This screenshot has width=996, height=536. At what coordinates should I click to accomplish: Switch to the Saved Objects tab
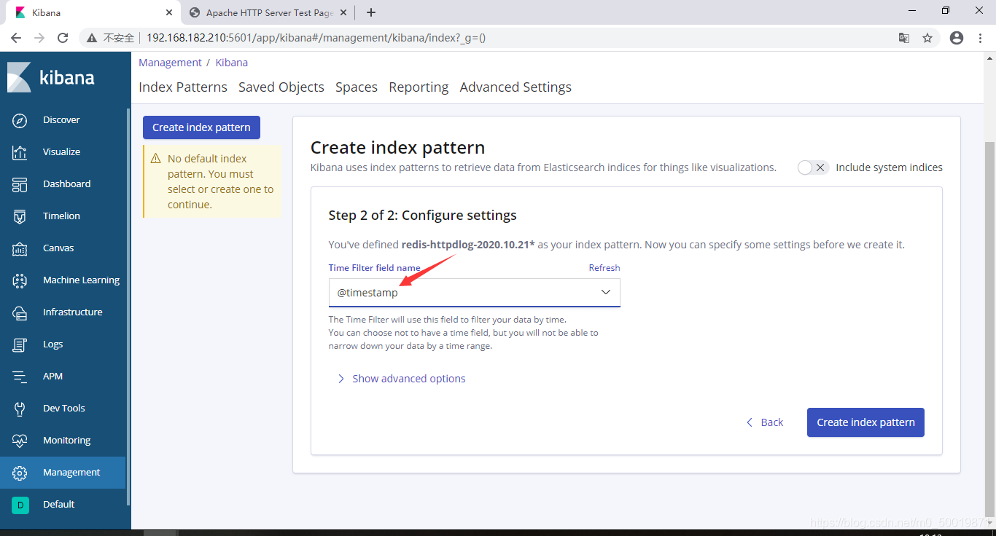[281, 87]
